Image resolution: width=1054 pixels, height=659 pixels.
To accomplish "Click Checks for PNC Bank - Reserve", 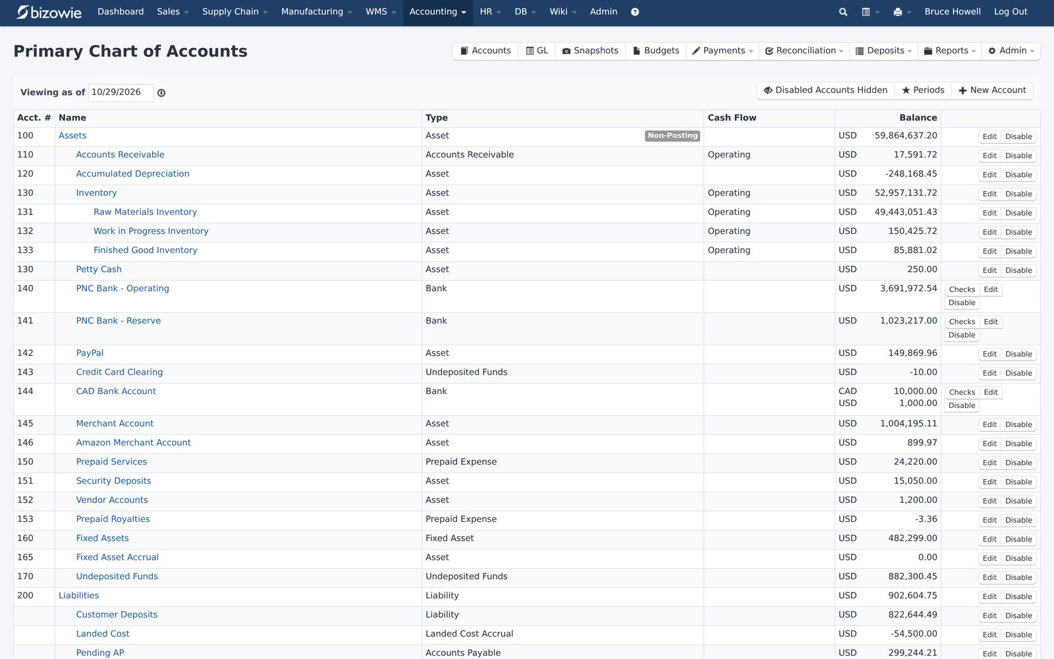I will (x=962, y=322).
